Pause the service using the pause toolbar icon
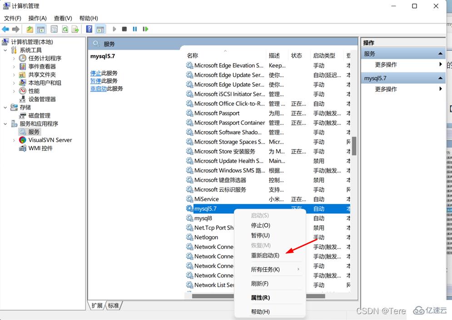The image size is (452, 320). tap(134, 29)
